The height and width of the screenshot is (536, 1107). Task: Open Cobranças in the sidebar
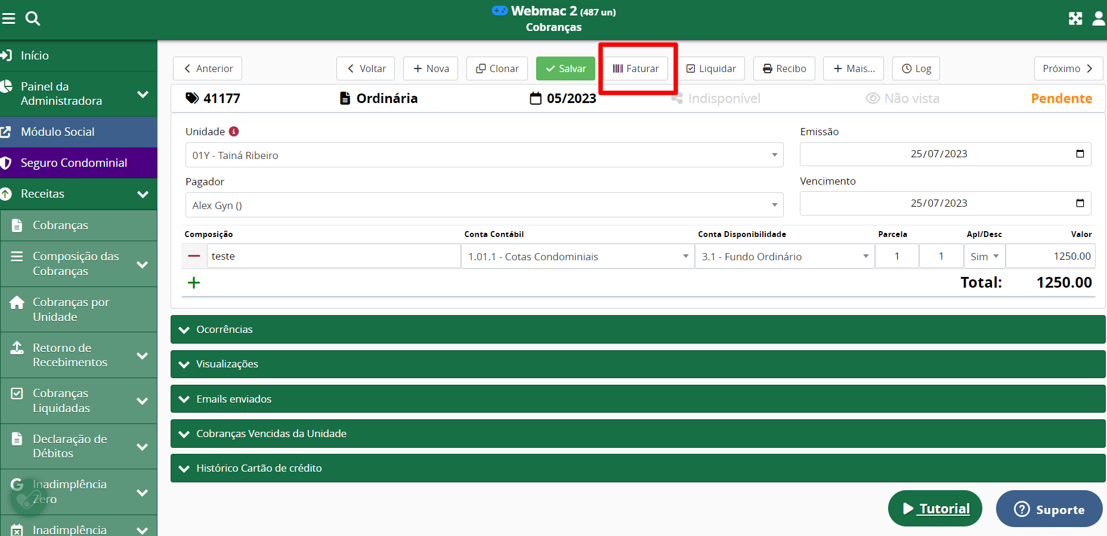60,226
